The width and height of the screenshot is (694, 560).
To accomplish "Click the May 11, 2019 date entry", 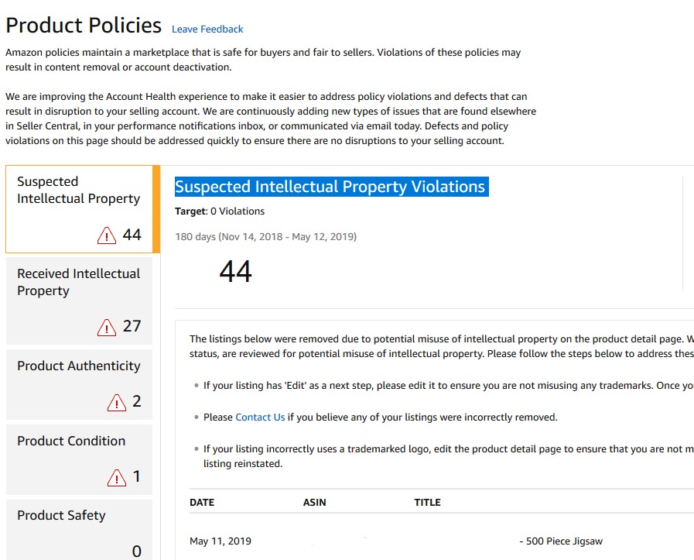I will coord(220,541).
